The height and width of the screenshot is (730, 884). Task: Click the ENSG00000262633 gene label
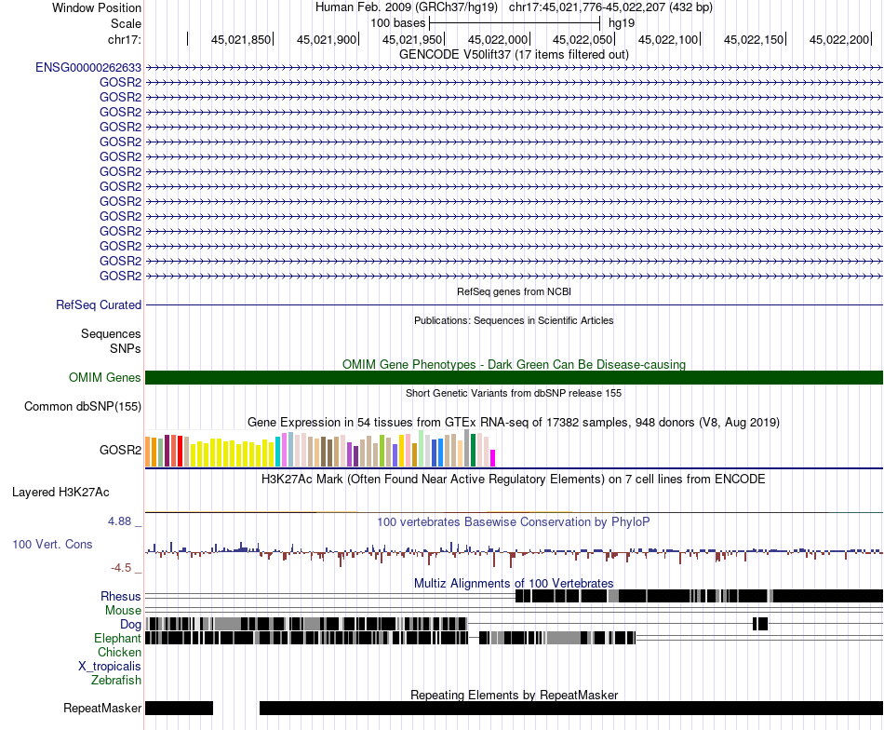pyautogui.click(x=88, y=68)
